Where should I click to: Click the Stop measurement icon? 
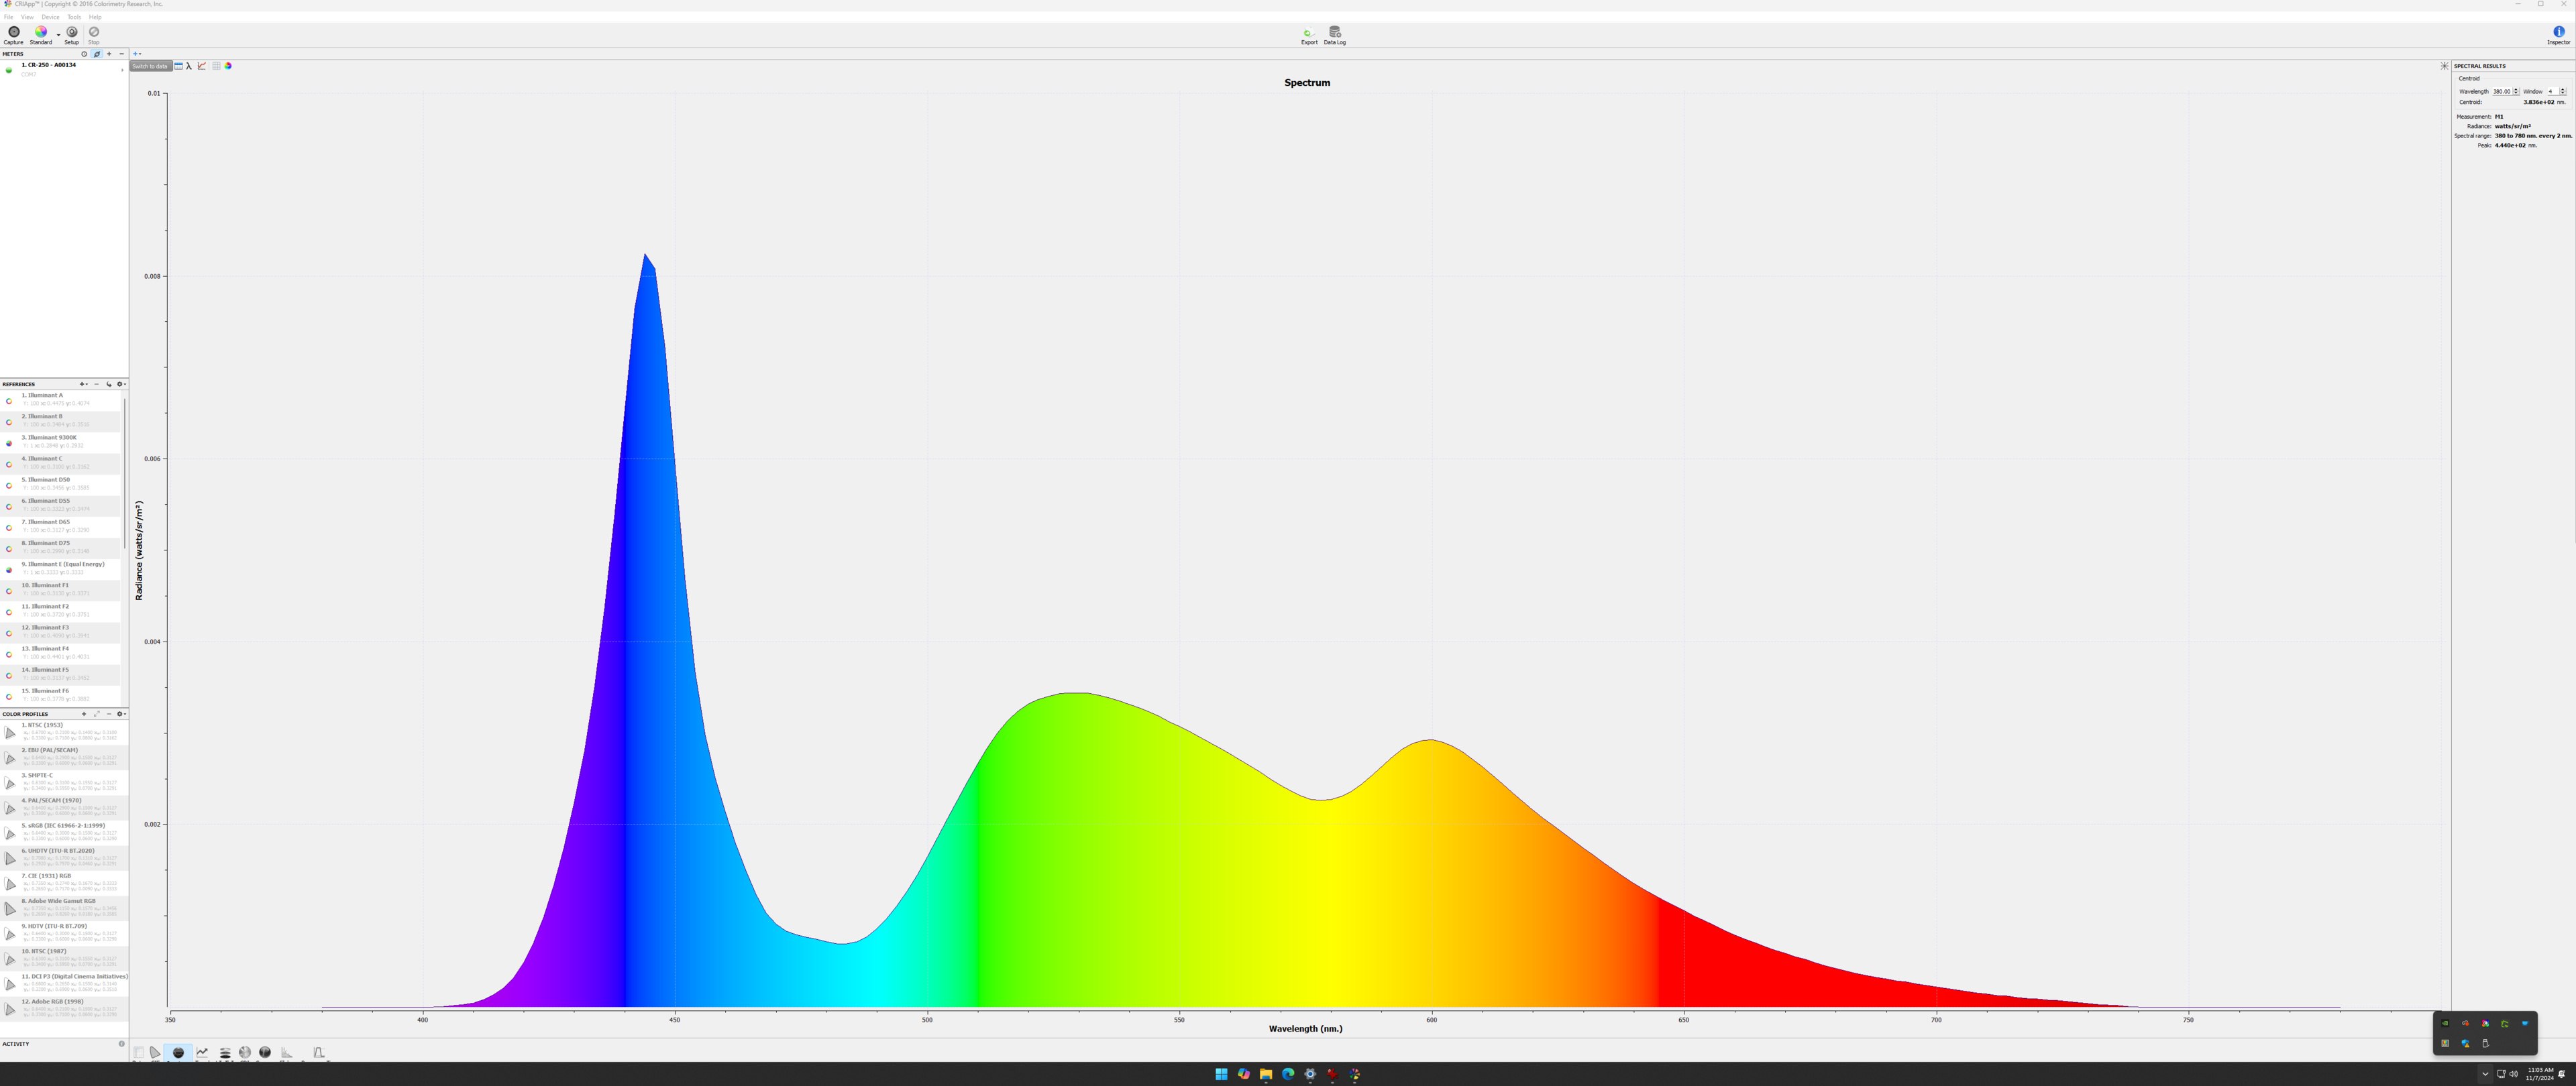94,32
